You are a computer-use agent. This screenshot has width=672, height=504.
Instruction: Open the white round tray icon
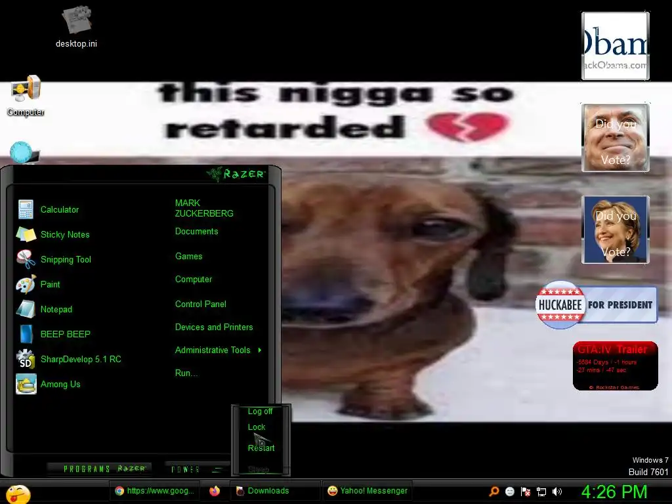tap(509, 491)
